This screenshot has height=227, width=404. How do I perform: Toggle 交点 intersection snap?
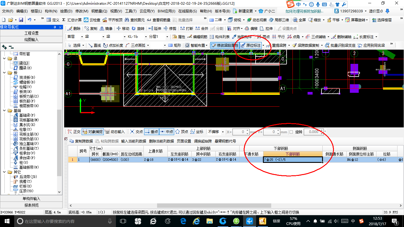tap(136, 132)
